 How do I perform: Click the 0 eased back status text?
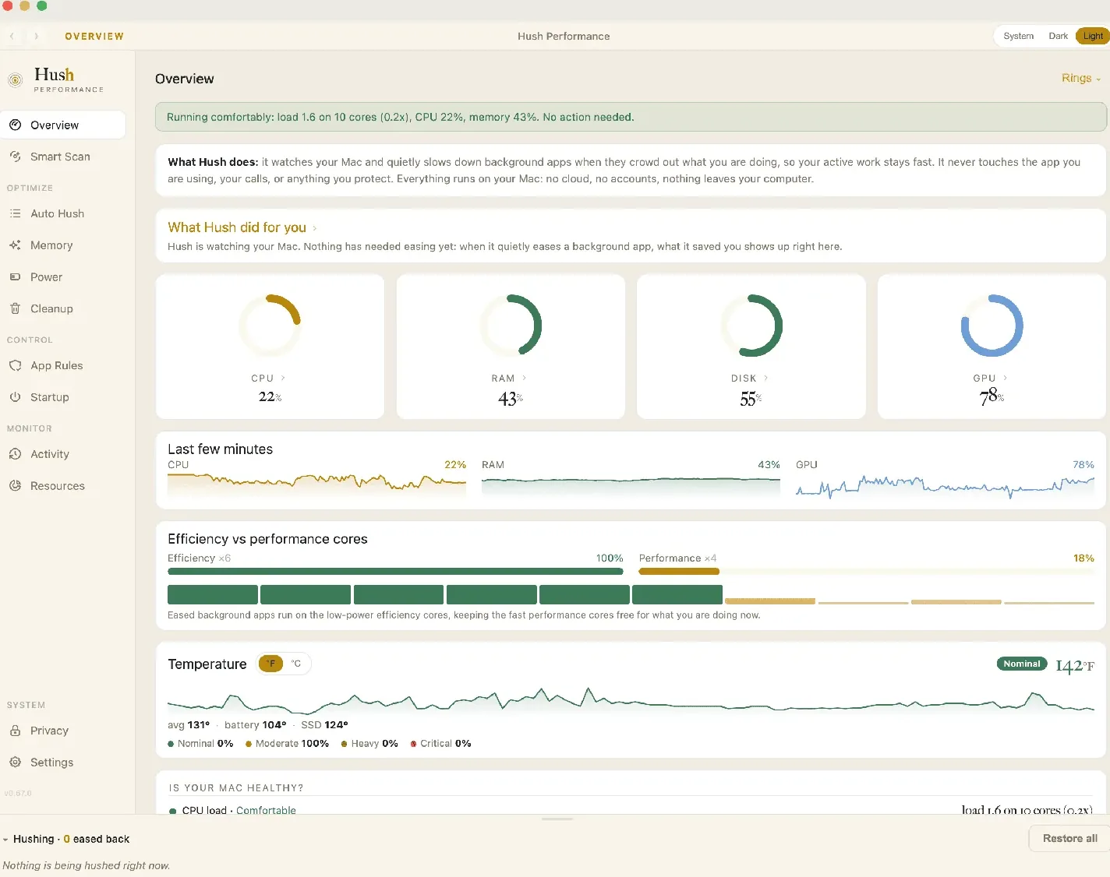(x=97, y=839)
